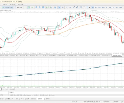Select the crosshair cursor tool
124x103 pixels.
point(63,7)
